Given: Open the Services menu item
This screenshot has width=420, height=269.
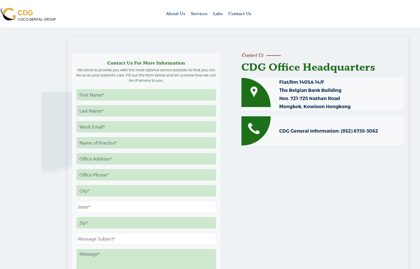Looking at the screenshot, I should (x=199, y=14).
